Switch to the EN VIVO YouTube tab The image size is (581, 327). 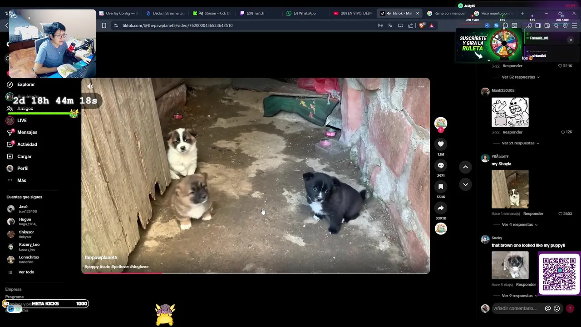[353, 13]
